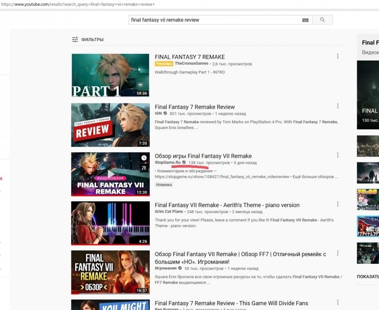The width and height of the screenshot is (379, 310).
Task: Open three-dot menu for Обзор игры video
Action: tap(338, 155)
